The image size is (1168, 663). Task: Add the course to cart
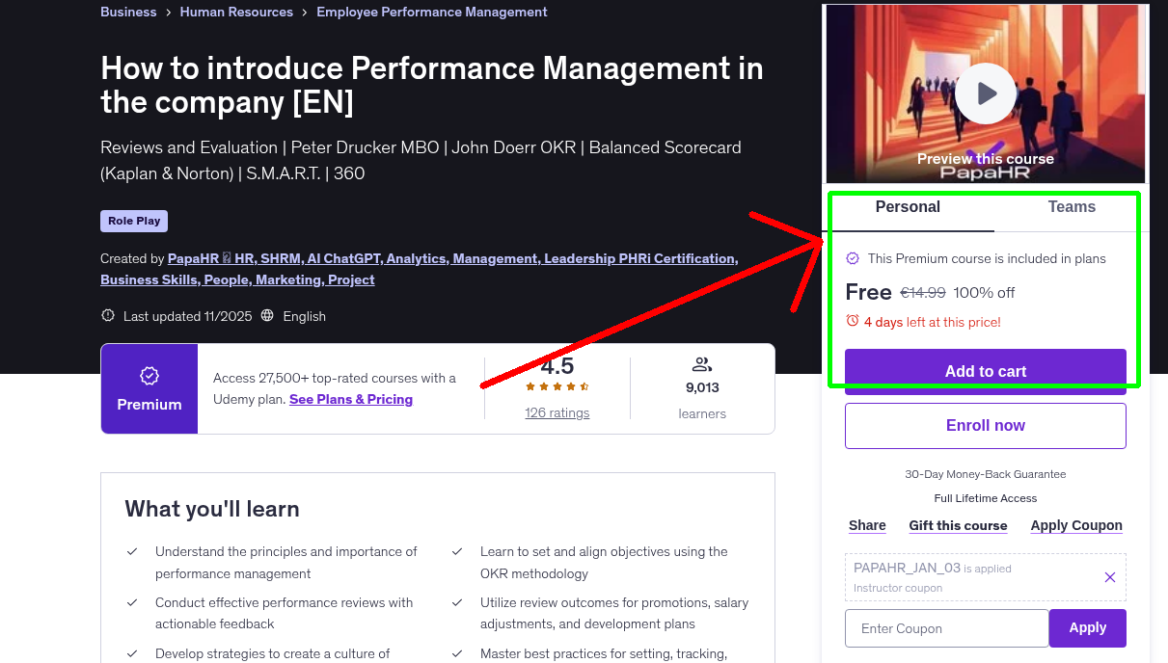[x=985, y=372]
